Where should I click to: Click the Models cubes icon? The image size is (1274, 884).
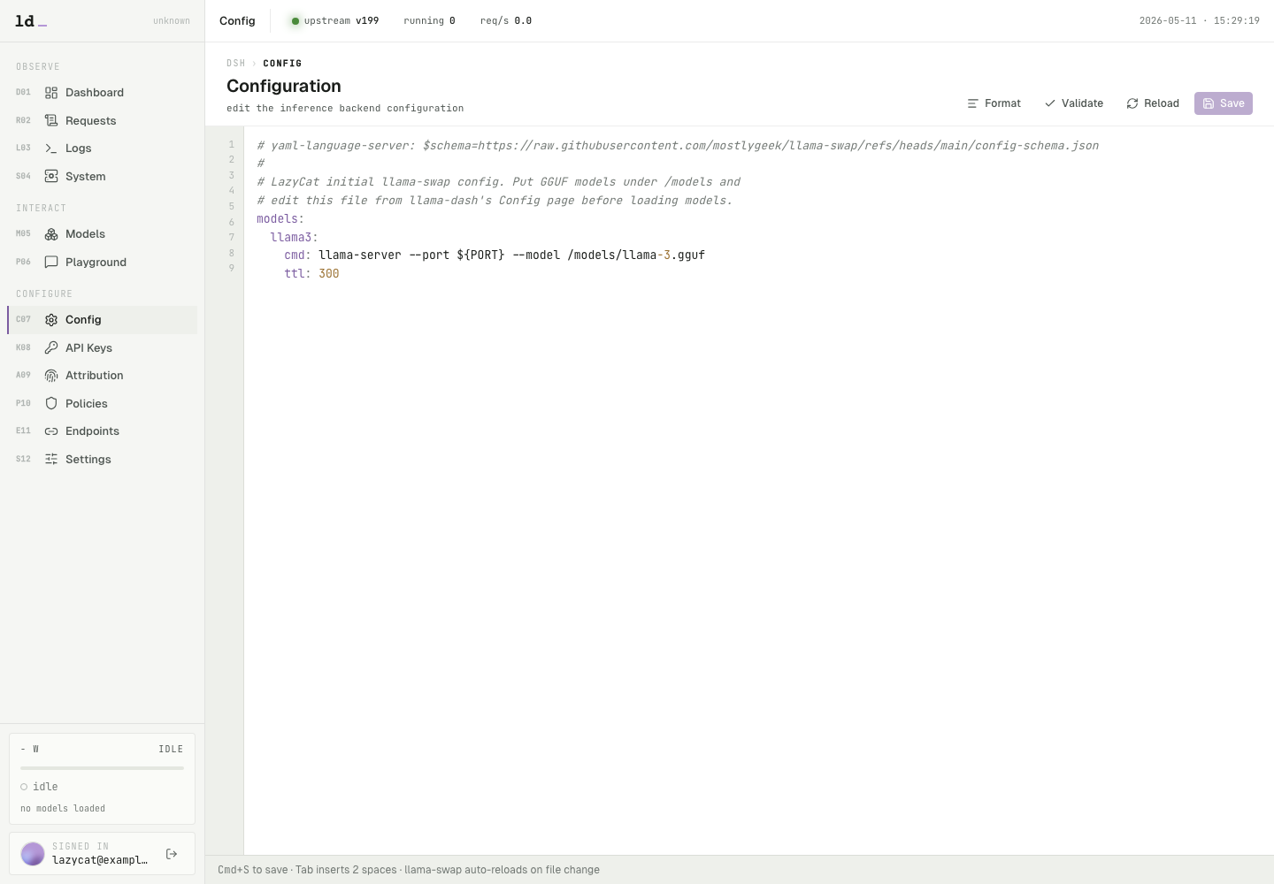point(51,234)
